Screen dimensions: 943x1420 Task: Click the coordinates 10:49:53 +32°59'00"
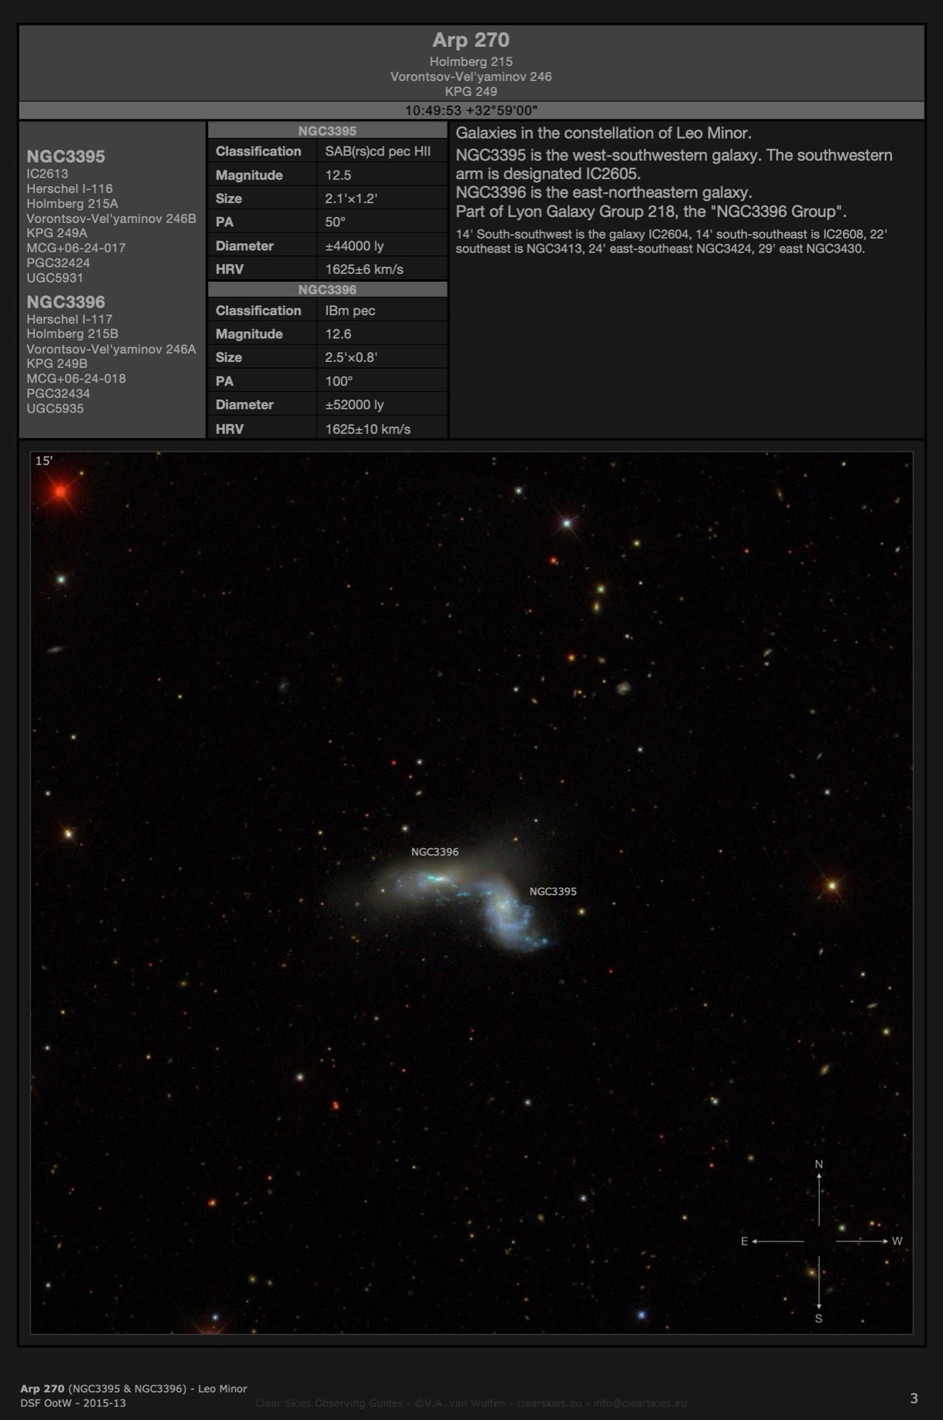(471, 110)
